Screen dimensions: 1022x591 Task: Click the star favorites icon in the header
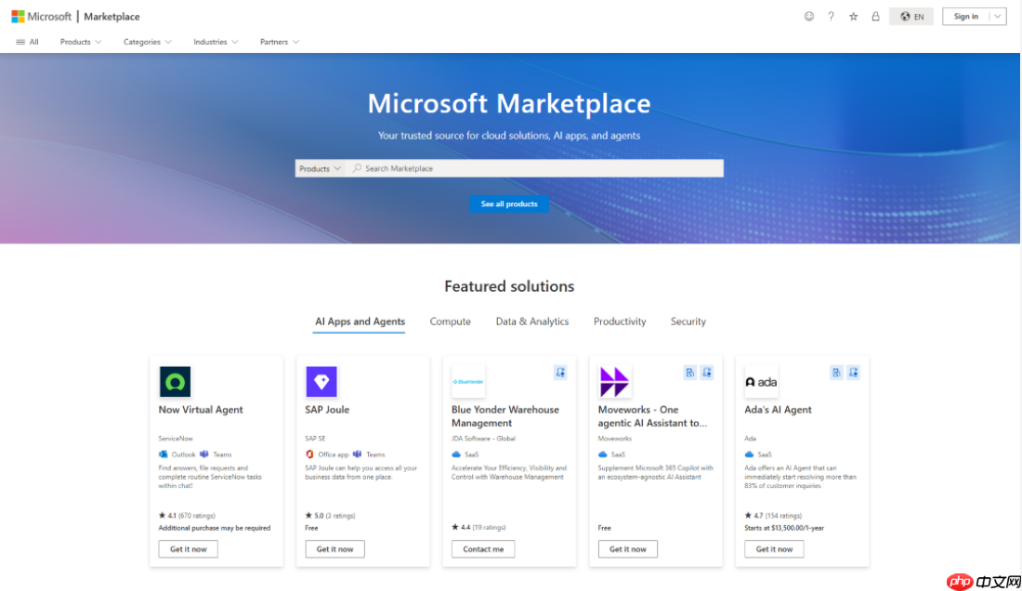click(853, 16)
